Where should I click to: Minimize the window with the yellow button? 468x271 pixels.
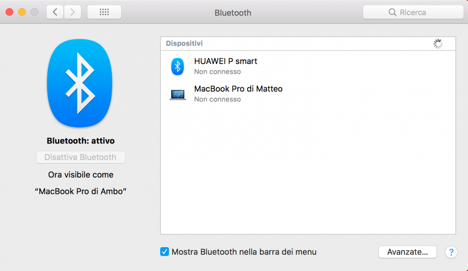tap(22, 12)
